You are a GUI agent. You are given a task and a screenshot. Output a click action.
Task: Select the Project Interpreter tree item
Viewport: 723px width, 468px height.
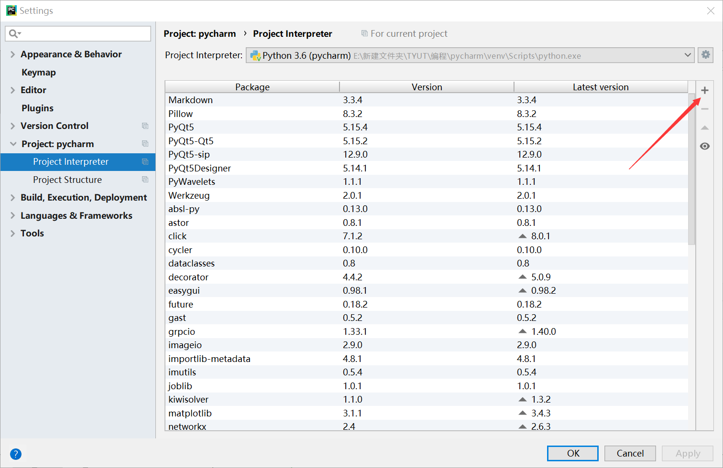coord(78,162)
